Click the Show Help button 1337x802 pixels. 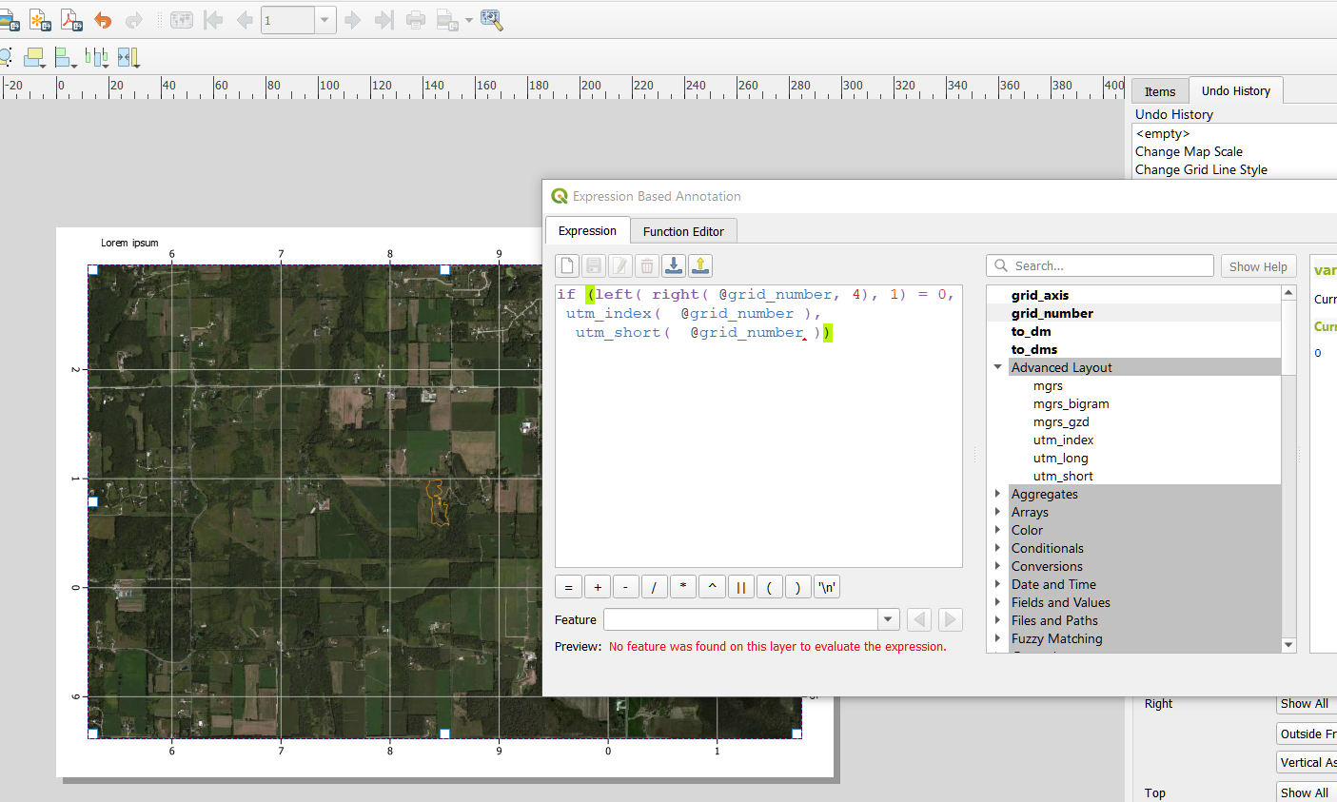[x=1258, y=266]
